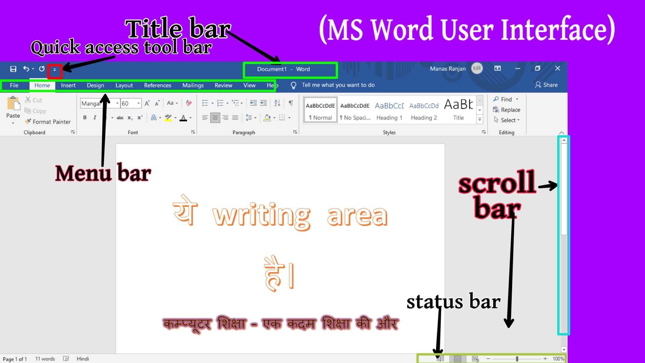Open the bullet list dropdown arrow
The width and height of the screenshot is (645, 363).
pyautogui.click(x=213, y=103)
